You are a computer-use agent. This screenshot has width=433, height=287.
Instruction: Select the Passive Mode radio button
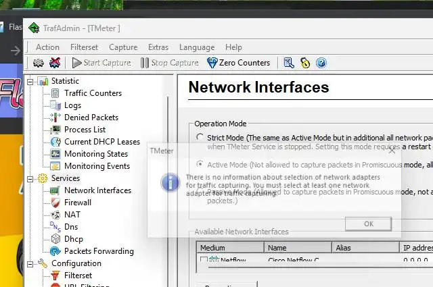click(x=200, y=191)
